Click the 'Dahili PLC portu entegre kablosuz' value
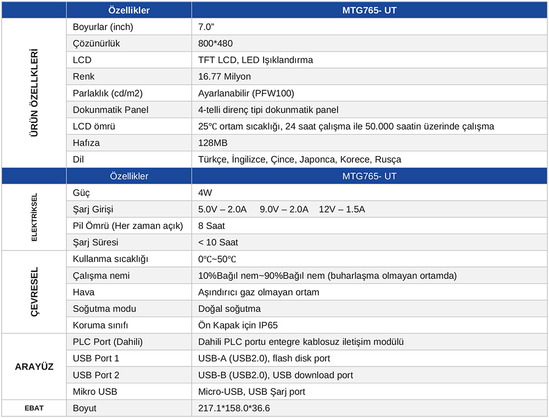The height and width of the screenshot is (418, 549). coord(301,342)
